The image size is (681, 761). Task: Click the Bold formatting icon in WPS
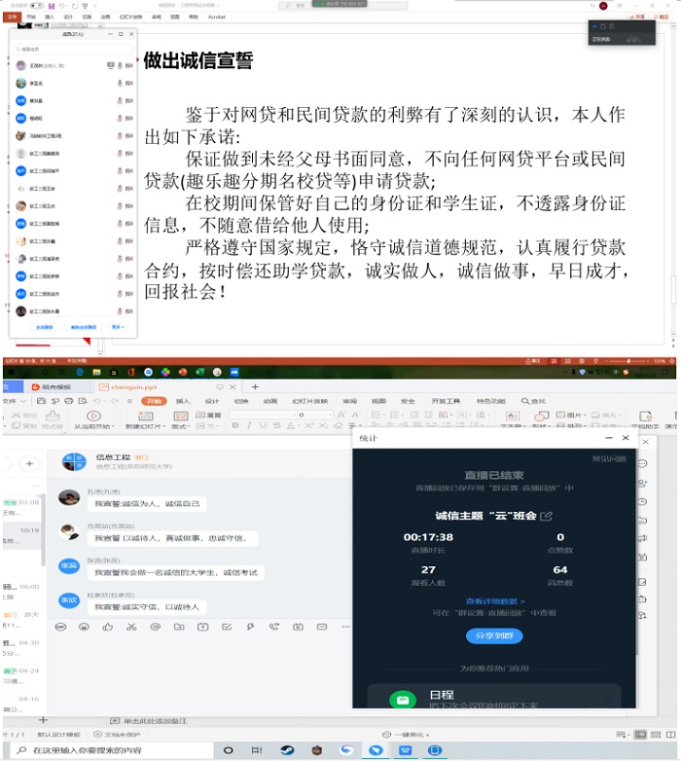coord(235,425)
